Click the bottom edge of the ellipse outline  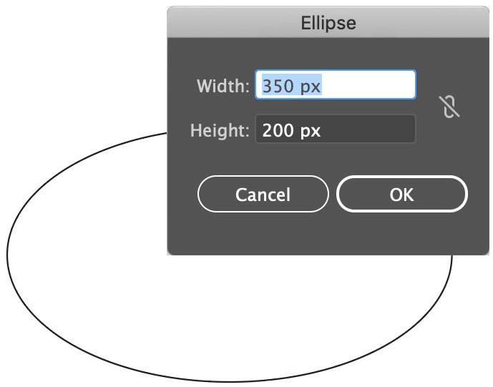(229, 381)
